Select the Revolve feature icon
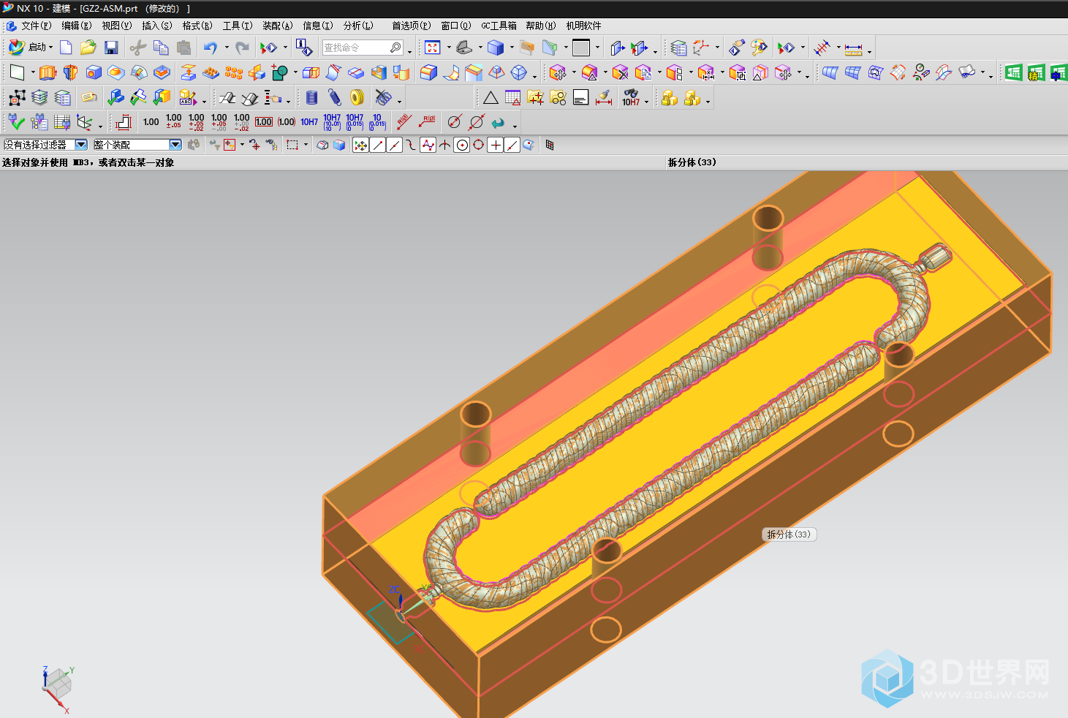Viewport: 1068px width, 718px height. tap(70, 72)
